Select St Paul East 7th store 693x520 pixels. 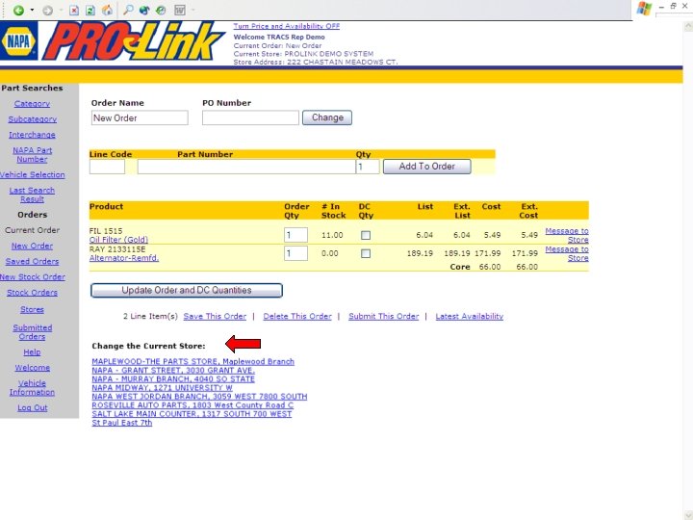pyautogui.click(x=121, y=423)
